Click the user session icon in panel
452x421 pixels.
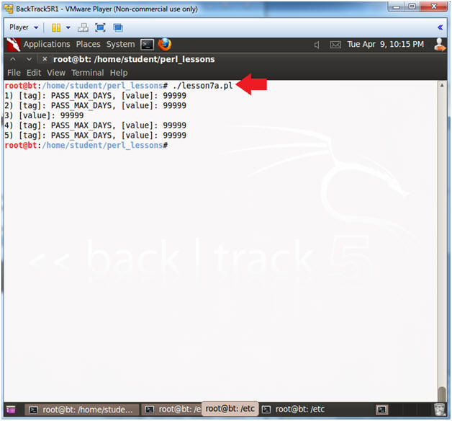point(440,45)
